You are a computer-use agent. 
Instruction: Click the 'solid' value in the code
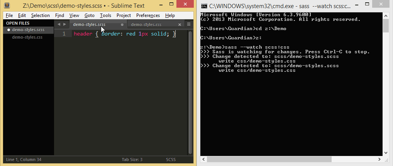coord(158,34)
